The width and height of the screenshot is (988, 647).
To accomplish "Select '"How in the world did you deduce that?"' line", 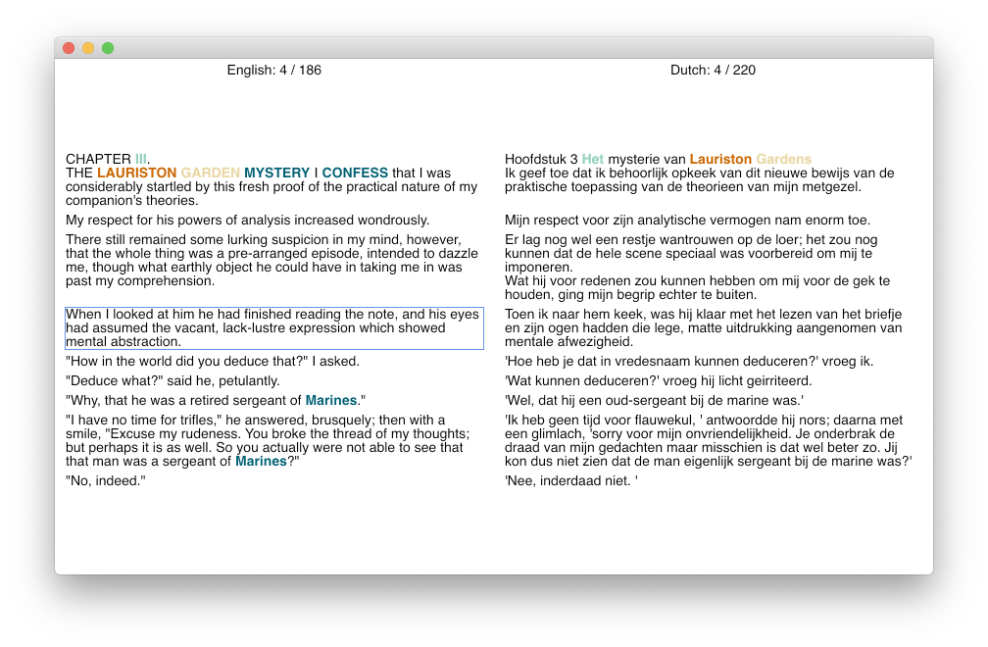I will 213,361.
